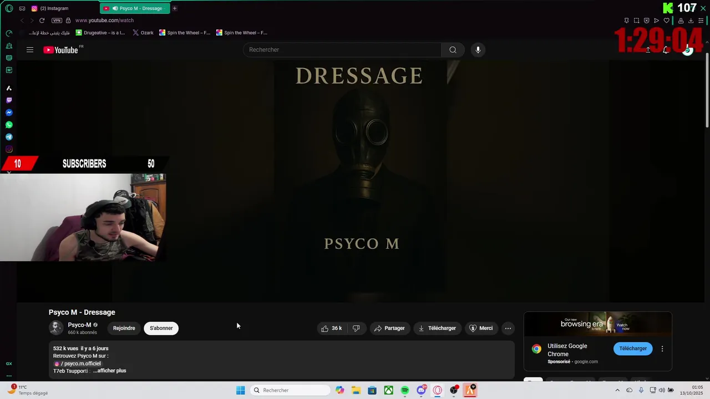Open Discord from the taskbar
The height and width of the screenshot is (399, 710).
point(422,390)
